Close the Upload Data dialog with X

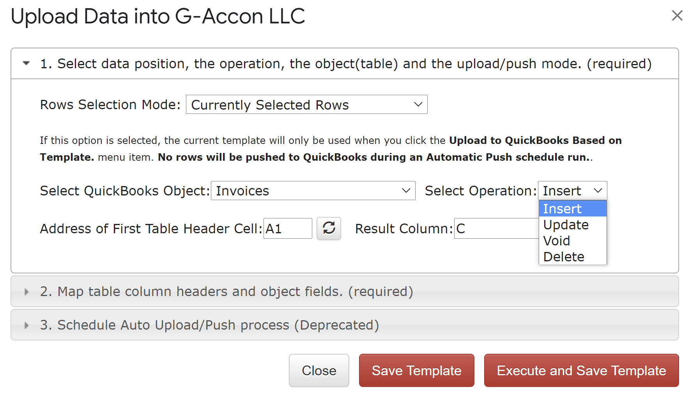coord(677,16)
